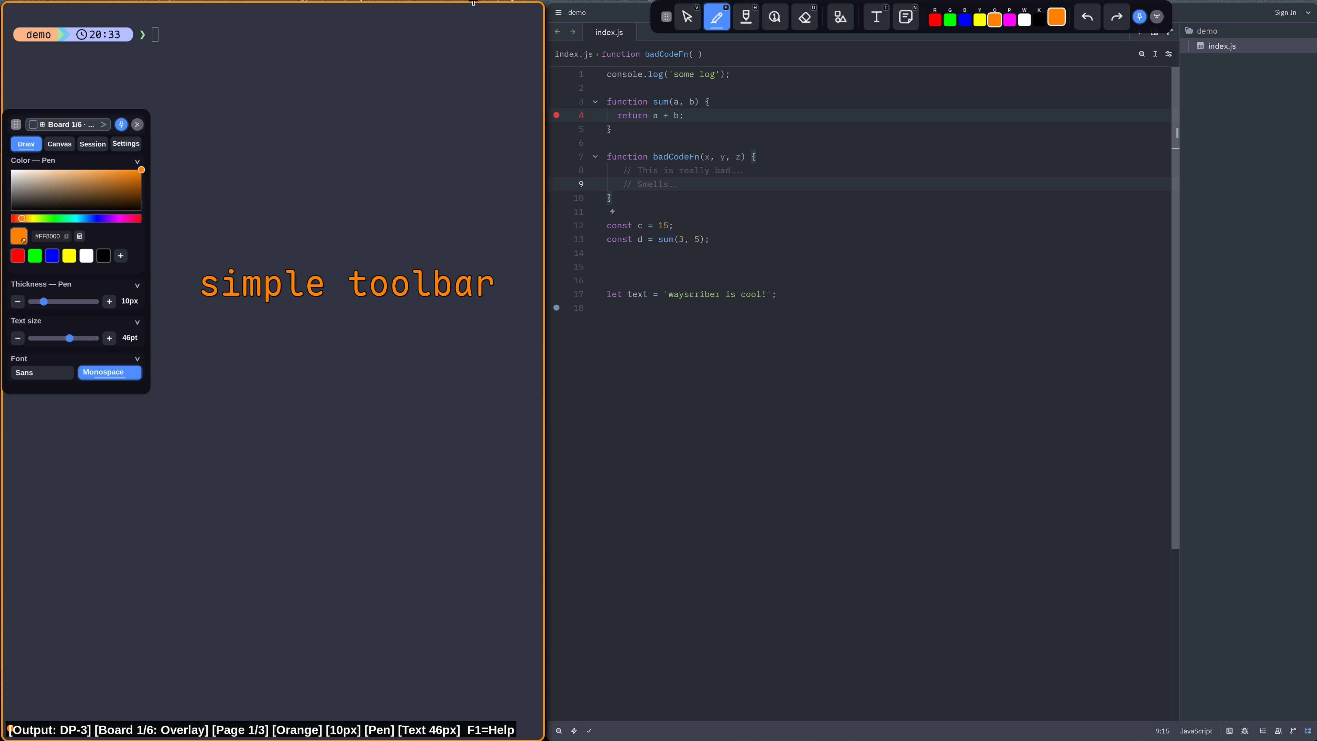
Task: Pick the white W swatch in top toolbar
Action: click(x=1024, y=20)
